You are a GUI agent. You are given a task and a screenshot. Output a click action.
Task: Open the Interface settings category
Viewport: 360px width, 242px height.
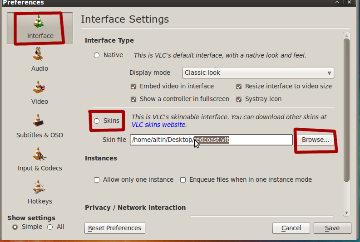pos(40,28)
